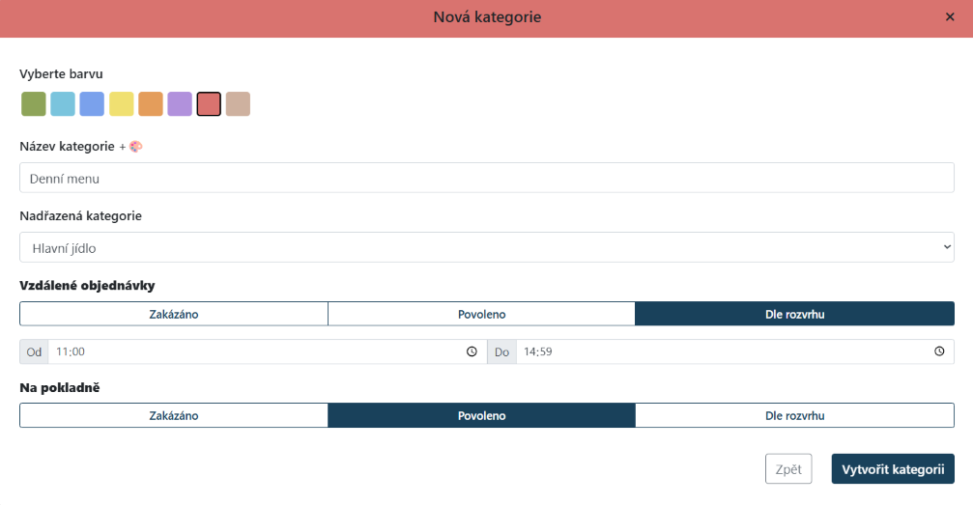Pick the yellow color swatch

122,104
